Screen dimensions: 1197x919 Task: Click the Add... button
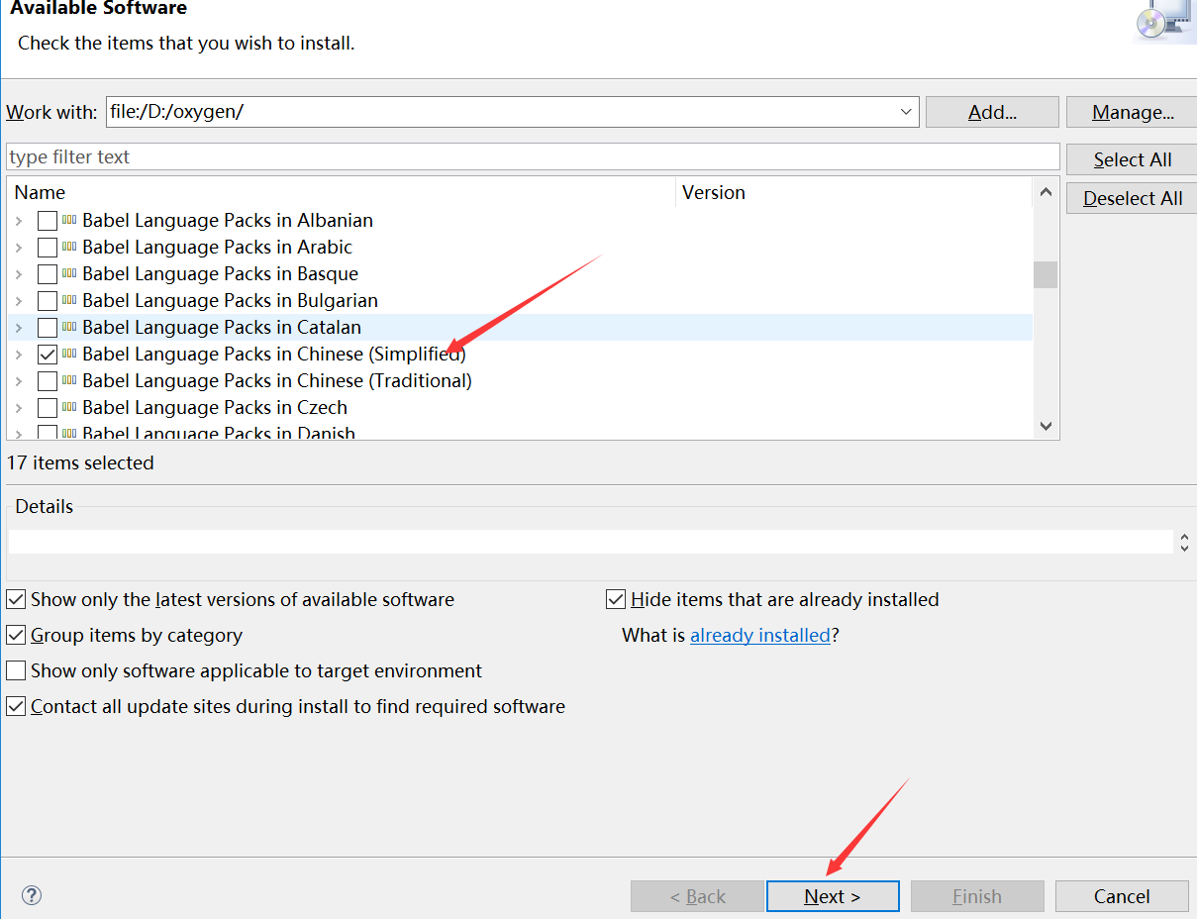pos(992,112)
